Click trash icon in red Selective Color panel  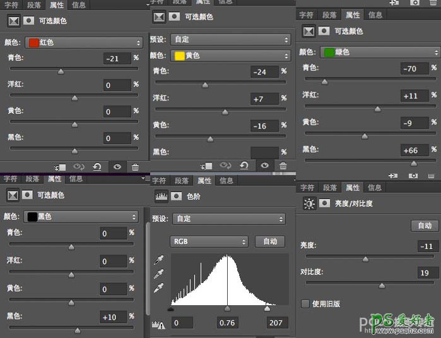[135, 167]
